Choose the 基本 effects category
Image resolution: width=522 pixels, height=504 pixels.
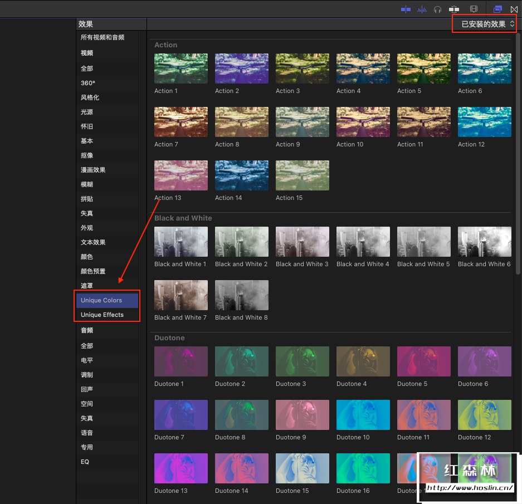(x=107, y=141)
